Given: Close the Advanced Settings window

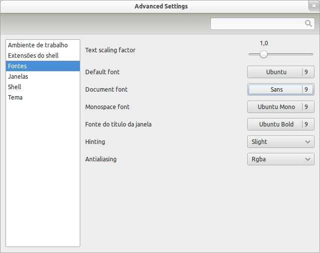Looking at the screenshot, I should (313, 5).
